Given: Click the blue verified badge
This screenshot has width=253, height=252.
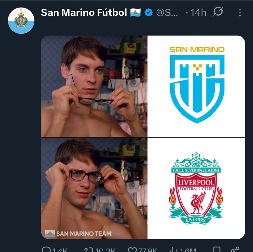Looking at the screenshot, I should pos(148,13).
